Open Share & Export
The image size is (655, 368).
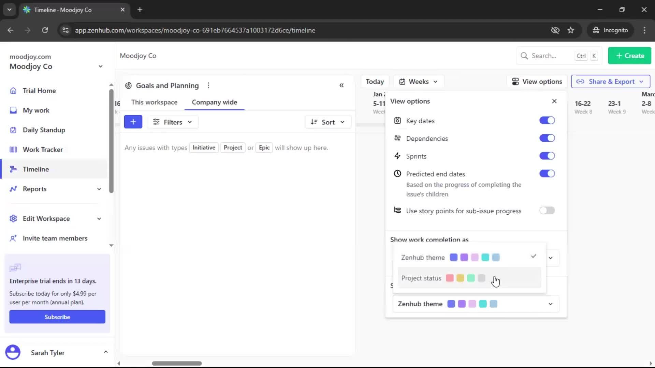610,81
